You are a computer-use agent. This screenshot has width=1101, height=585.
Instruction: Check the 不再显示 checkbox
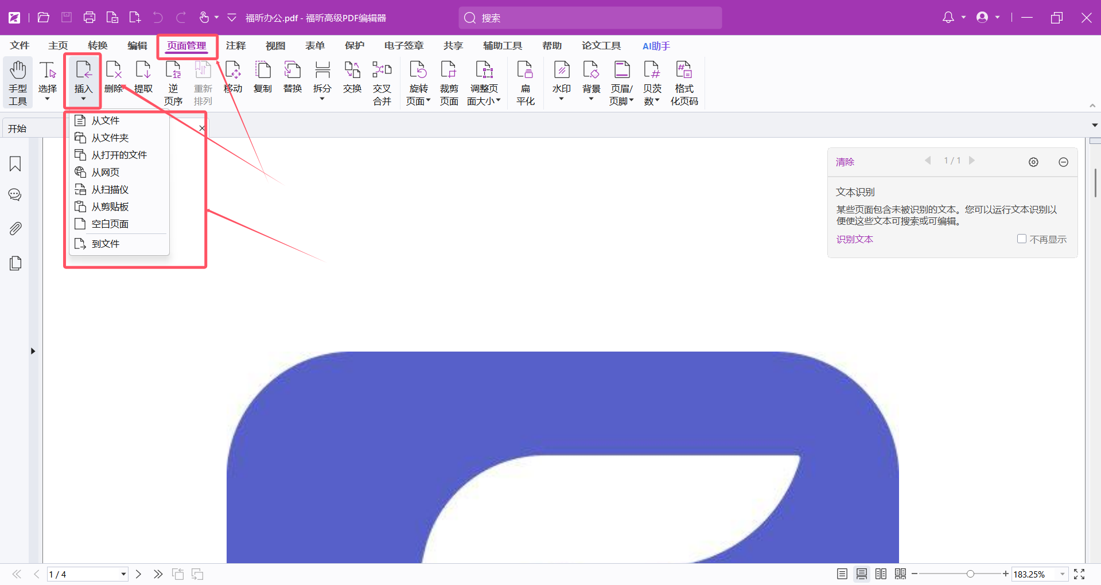(x=1021, y=239)
